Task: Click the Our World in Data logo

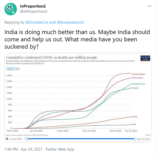Action: 145,58
